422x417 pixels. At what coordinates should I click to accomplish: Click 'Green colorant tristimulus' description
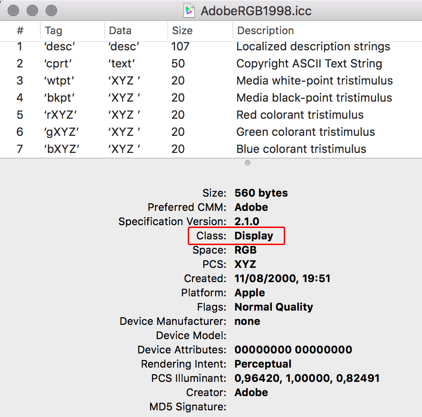pos(306,132)
